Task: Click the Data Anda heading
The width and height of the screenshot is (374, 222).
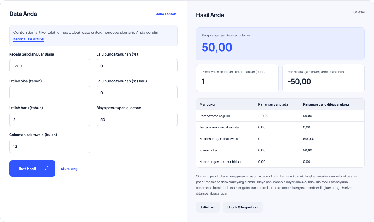Action: point(23,14)
